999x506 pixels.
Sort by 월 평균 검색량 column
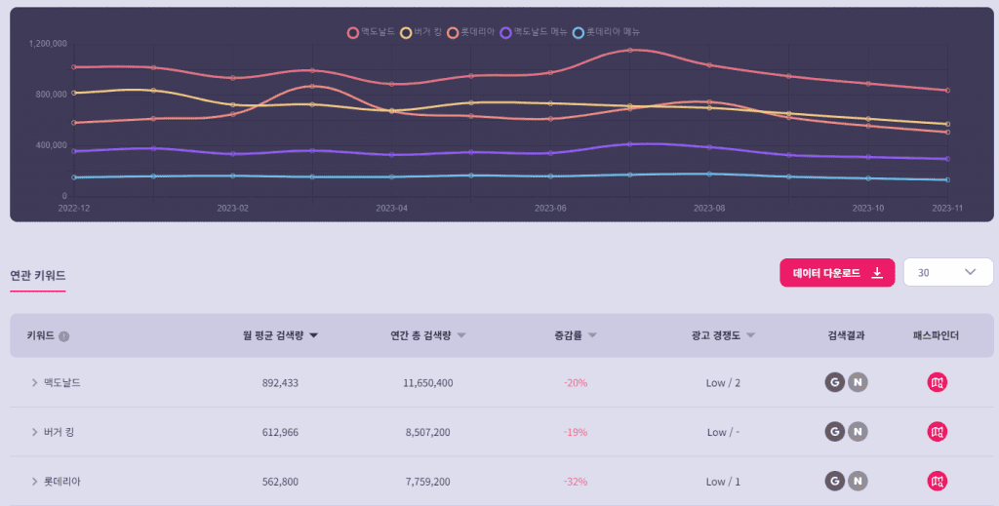(280, 335)
